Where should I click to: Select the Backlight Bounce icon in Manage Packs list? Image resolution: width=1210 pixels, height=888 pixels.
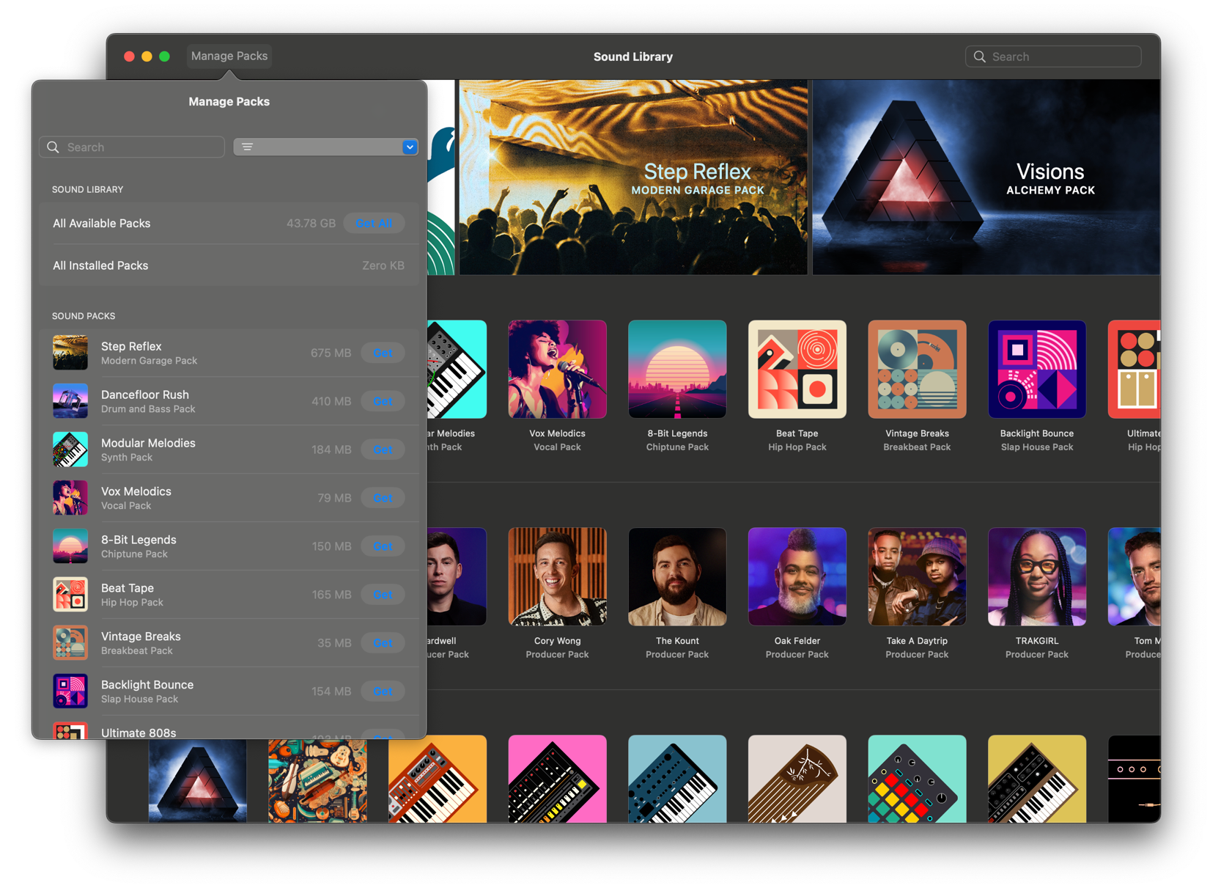pyautogui.click(x=70, y=691)
